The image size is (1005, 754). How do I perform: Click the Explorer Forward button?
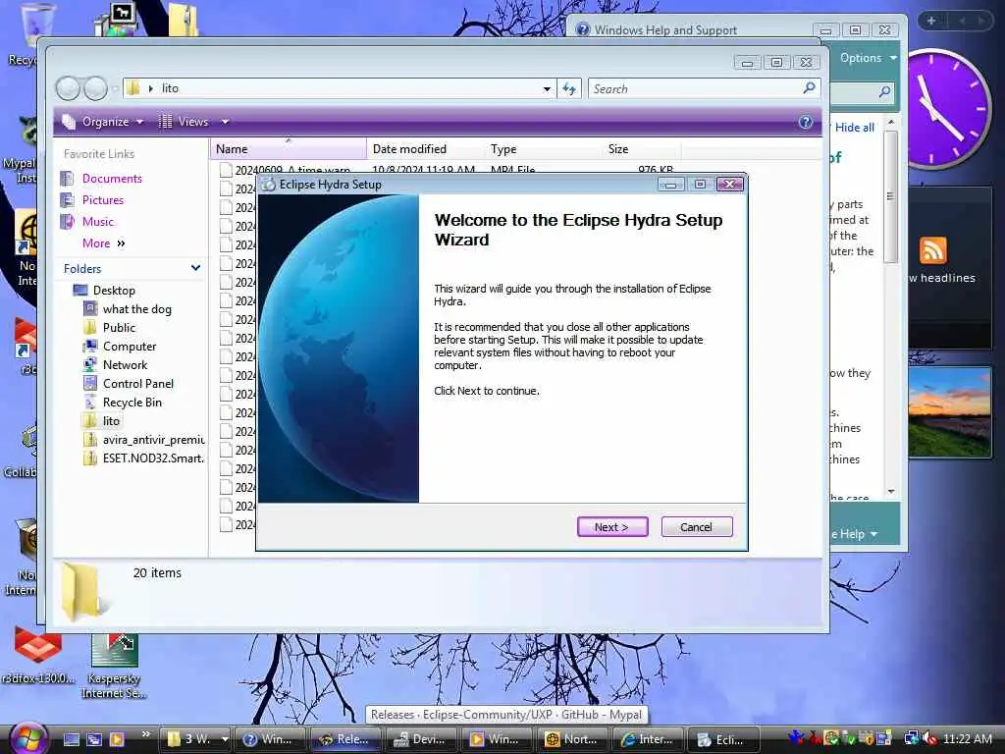click(95, 88)
